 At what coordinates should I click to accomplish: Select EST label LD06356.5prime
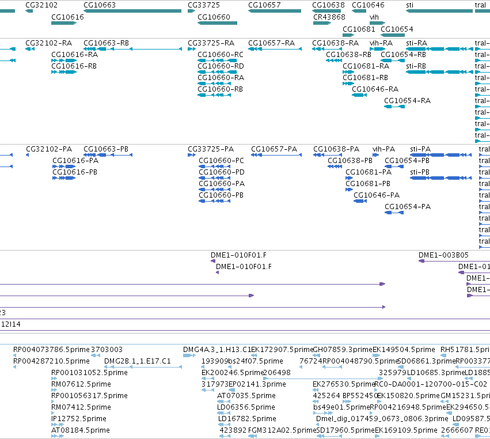coord(246,407)
